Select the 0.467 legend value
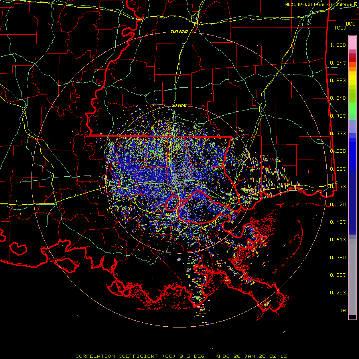 coord(338,222)
